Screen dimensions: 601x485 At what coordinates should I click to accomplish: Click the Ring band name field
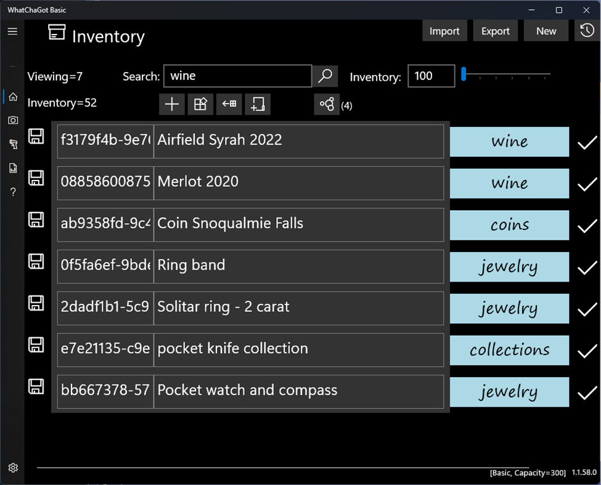coord(298,267)
